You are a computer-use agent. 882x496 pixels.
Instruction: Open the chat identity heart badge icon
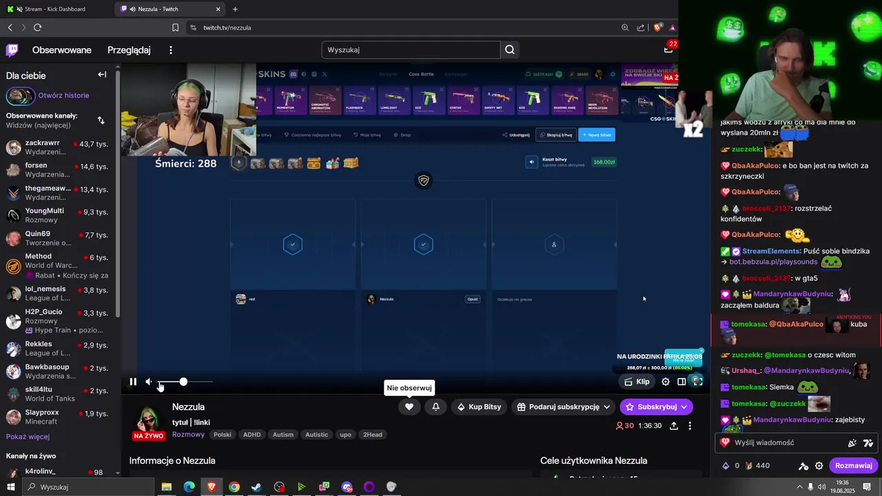[x=725, y=443]
